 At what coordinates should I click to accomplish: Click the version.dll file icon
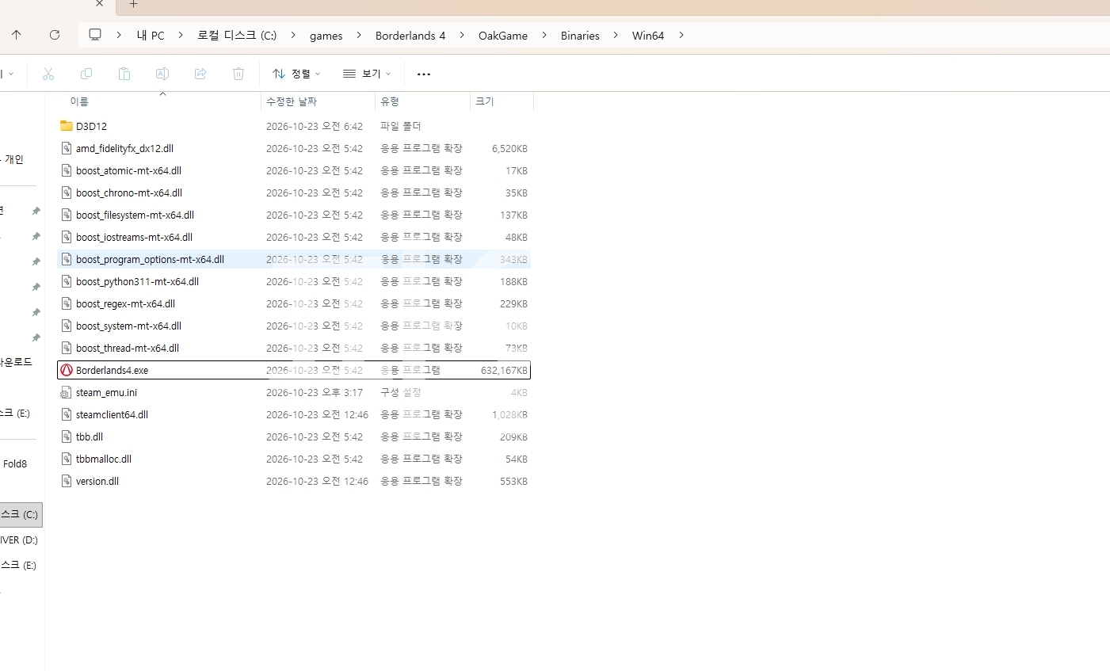(x=67, y=481)
